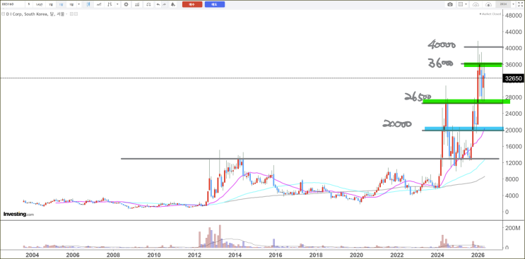Click the 2024 label on time axis
Image resolution: width=525 pixels, height=259 pixels.
coord(437,255)
